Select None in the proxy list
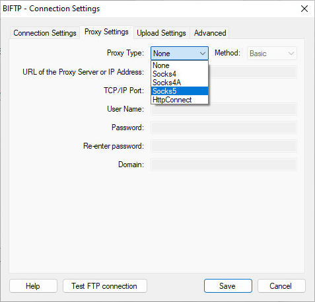Image resolution: width=315 pixels, height=302 pixels. click(180, 65)
